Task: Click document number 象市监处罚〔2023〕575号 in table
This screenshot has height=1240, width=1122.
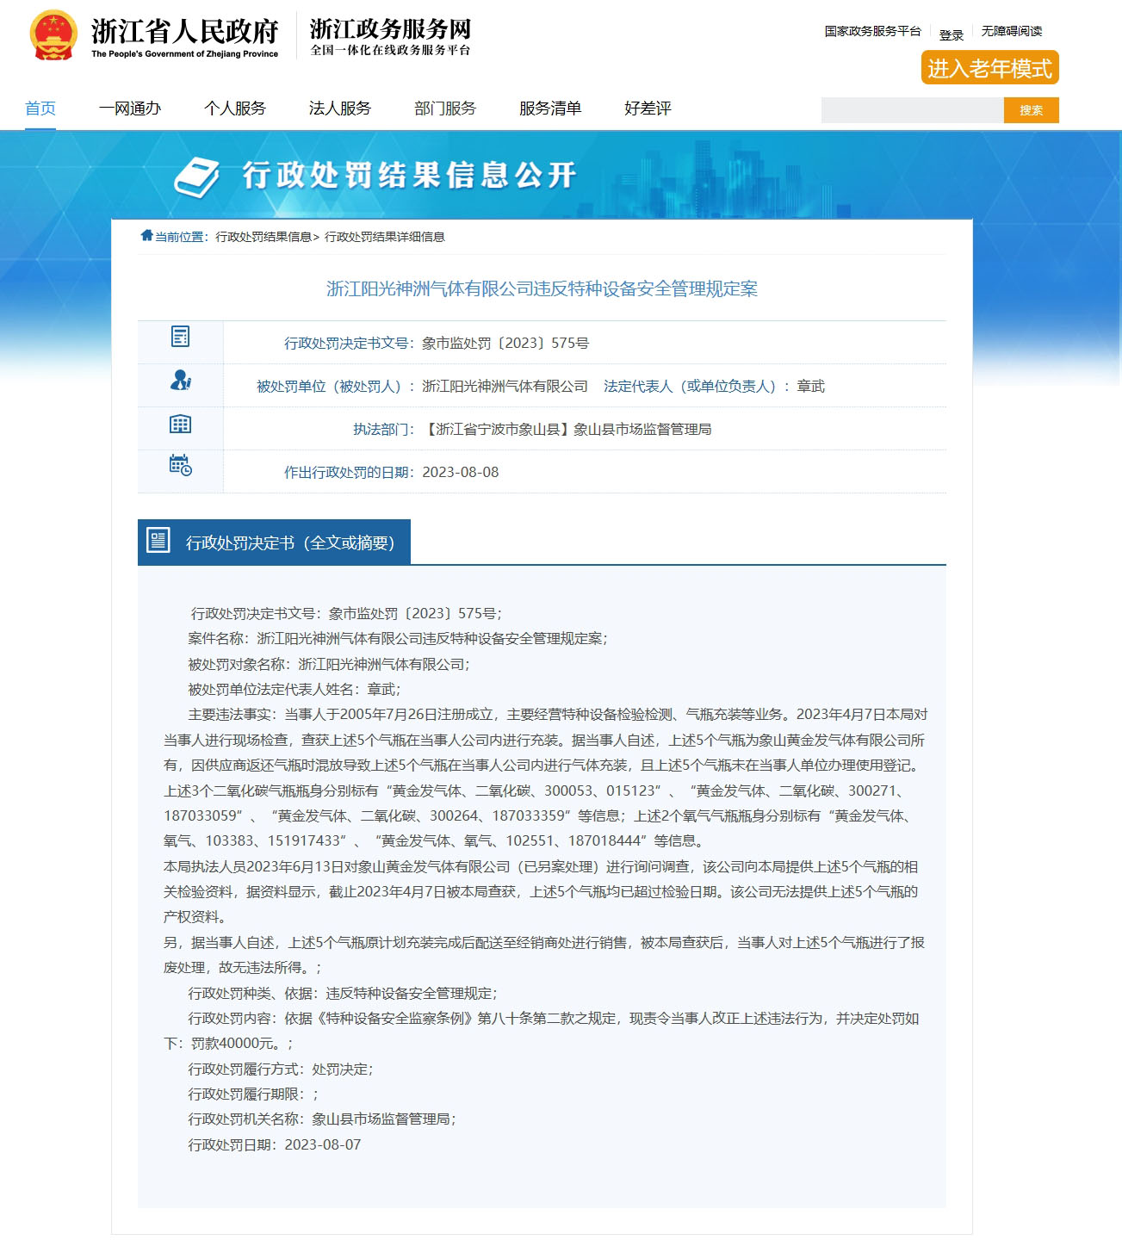Action: [505, 343]
